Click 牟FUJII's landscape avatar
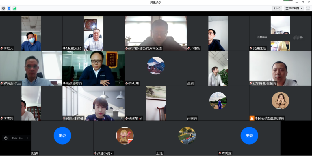The width and height of the screenshot is (312, 156). click(x=156, y=66)
